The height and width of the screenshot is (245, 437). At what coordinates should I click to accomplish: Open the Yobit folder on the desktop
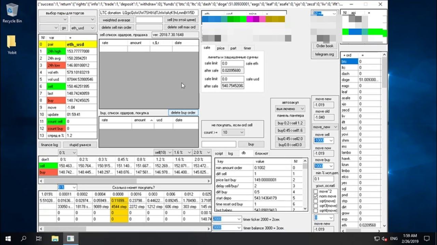point(12,45)
